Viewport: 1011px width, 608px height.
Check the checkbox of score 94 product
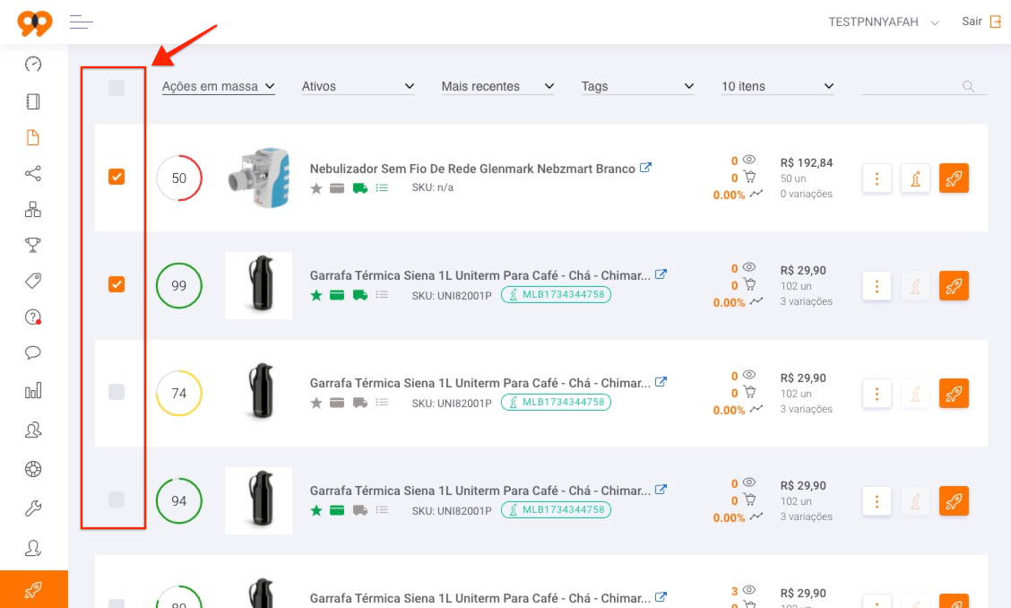(116, 499)
